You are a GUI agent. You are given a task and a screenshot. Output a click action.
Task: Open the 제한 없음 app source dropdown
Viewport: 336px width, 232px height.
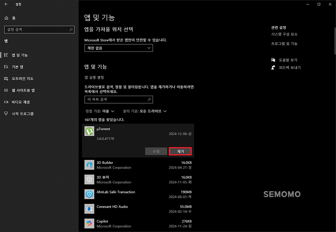pyautogui.click(x=118, y=48)
